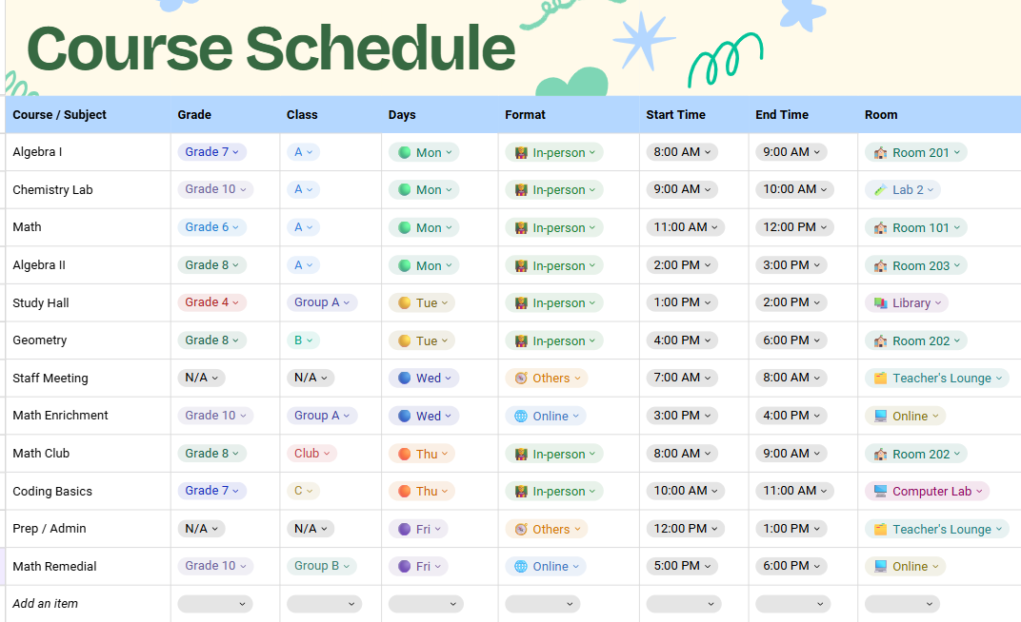Viewport: 1021px width, 622px height.
Task: Click the Add an item row
Action: click(43, 603)
